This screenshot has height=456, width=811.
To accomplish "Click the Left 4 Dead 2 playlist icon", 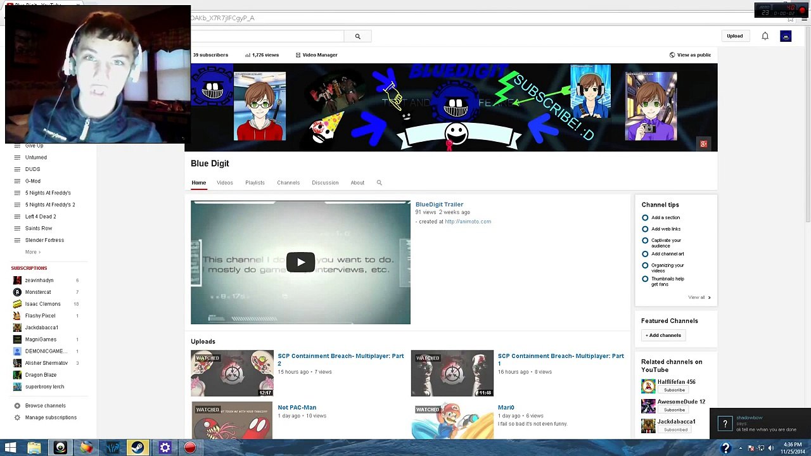I will (x=17, y=217).
